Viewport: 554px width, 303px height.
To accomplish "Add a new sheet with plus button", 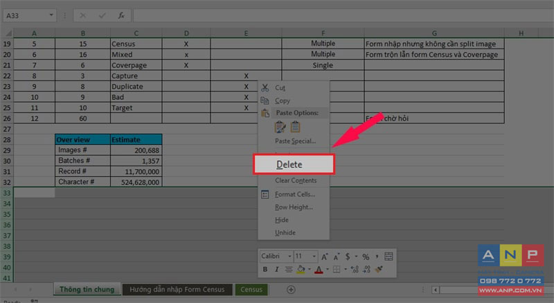I will click(x=291, y=290).
